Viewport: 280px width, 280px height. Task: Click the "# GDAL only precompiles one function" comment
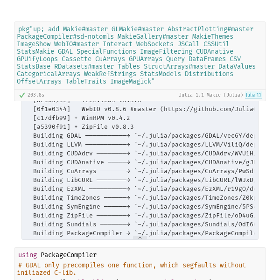(x=132, y=269)
